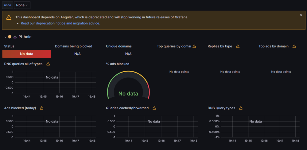Click the node variable label
The image size is (307, 150).
coord(8,5)
